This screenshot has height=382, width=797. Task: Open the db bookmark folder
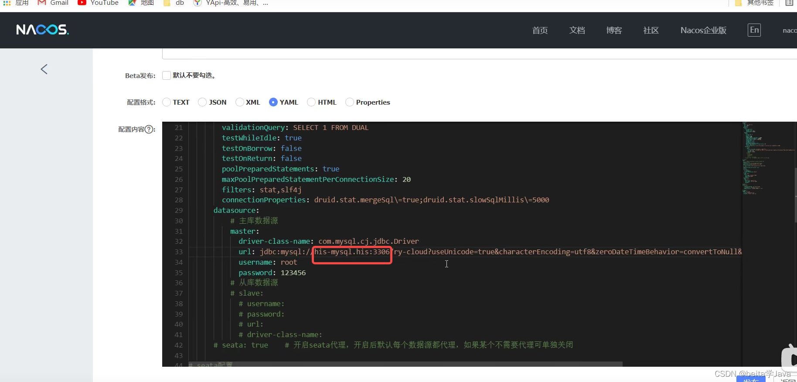pyautogui.click(x=174, y=3)
